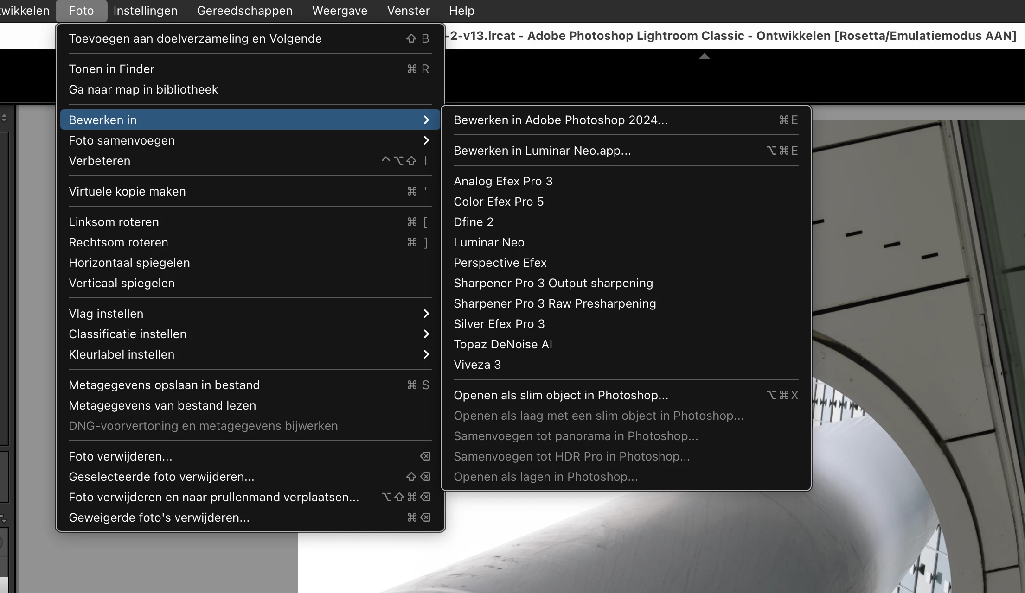1025x593 pixels.
Task: Open Silver Efex Pro 3
Action: (499, 324)
